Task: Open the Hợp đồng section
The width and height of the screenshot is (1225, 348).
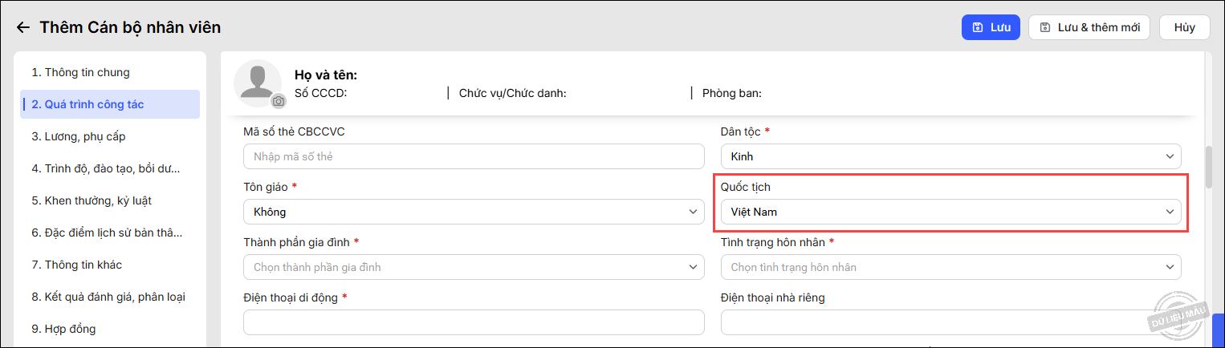Action: pos(64,329)
